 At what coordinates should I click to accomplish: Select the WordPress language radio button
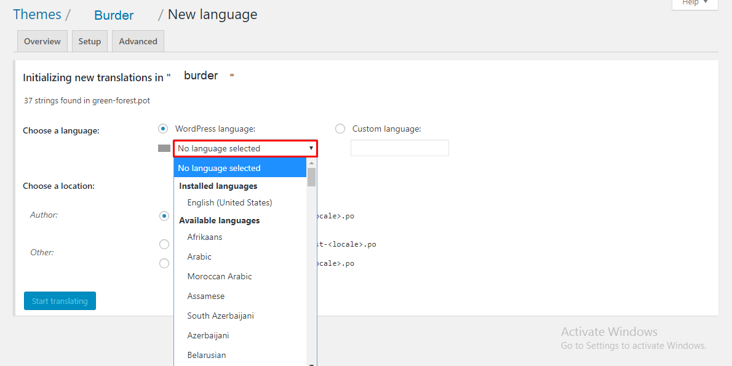[163, 129]
